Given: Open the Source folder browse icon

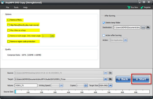Looking at the screenshot, I should coord(110,73).
